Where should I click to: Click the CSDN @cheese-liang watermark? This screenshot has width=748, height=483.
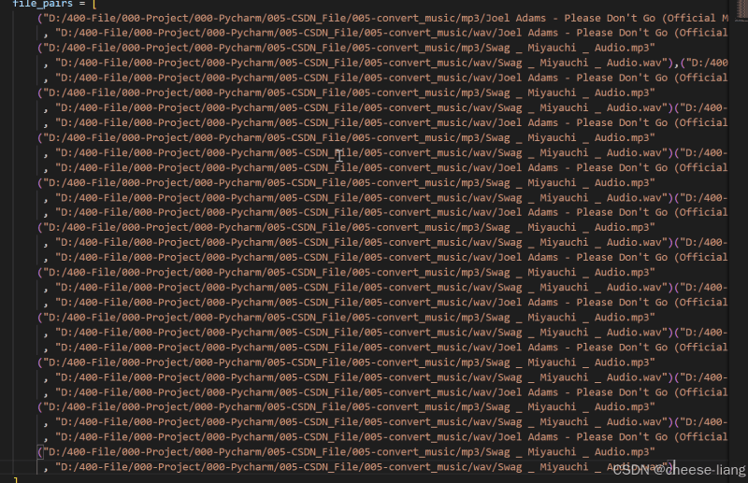679,470
